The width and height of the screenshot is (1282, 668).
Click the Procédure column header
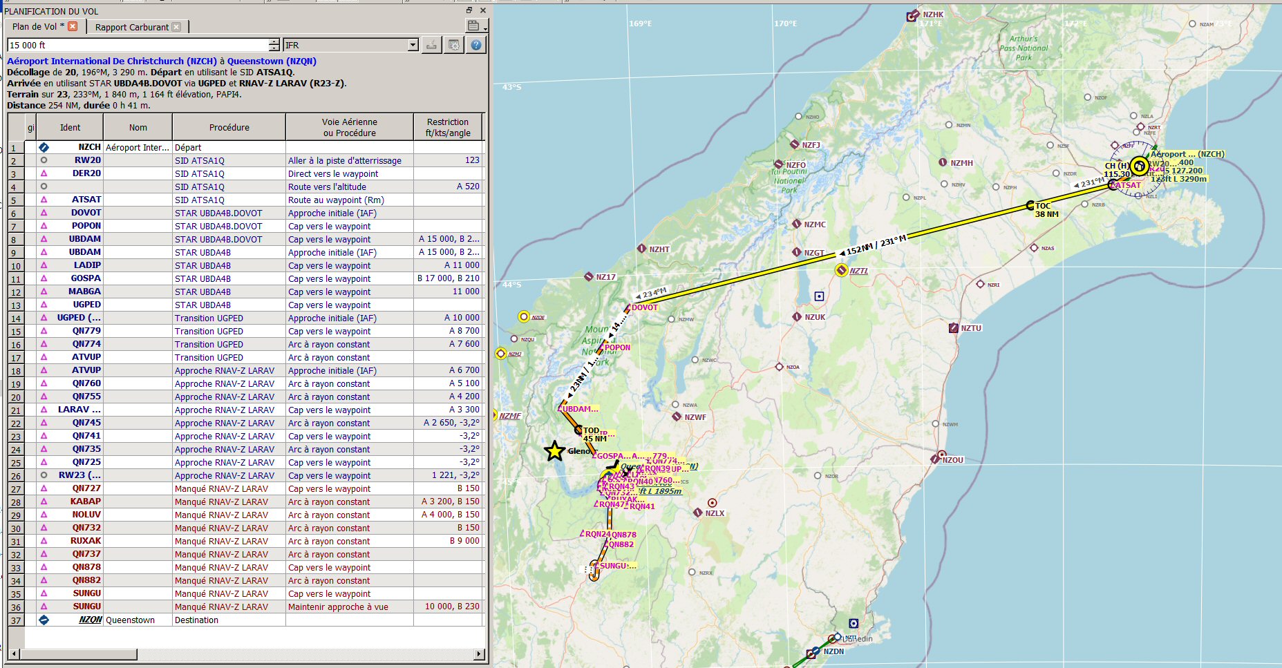[x=229, y=127]
